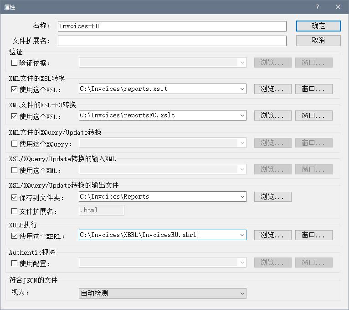The image size is (349, 310).
Task: Click the 取消 button
Action: click(x=318, y=41)
